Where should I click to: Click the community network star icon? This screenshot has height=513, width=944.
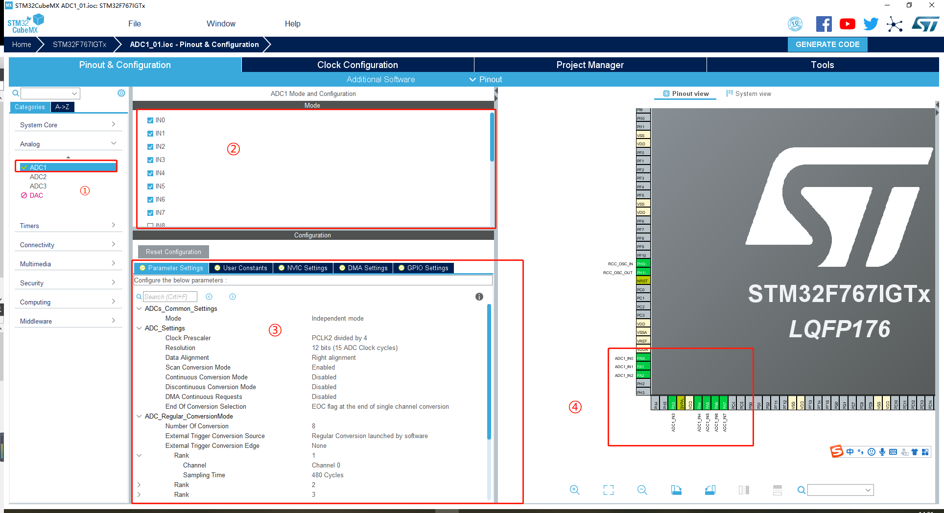click(x=895, y=24)
